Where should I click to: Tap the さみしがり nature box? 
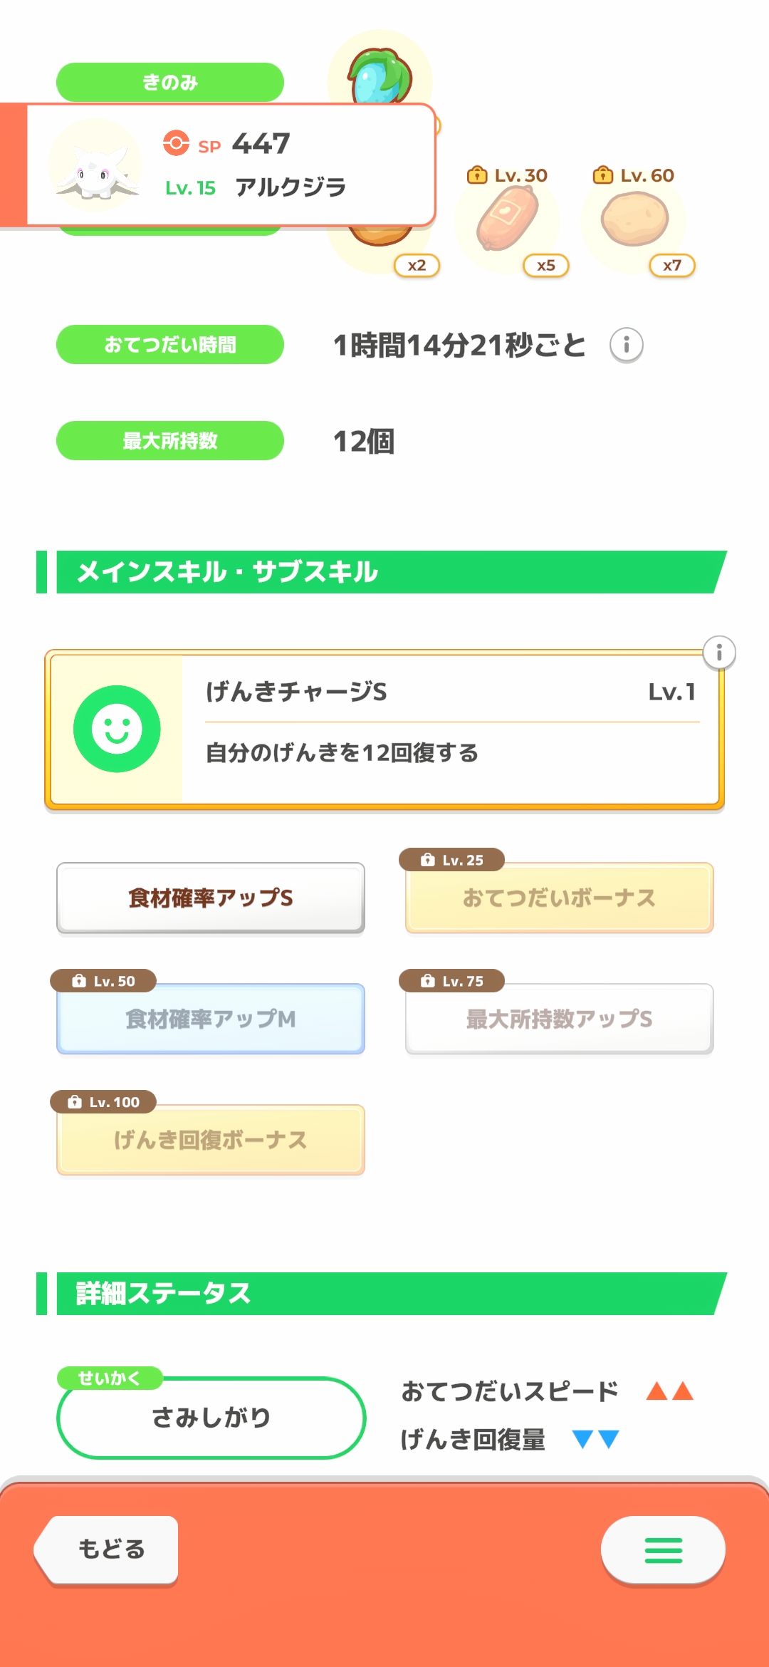(211, 1418)
